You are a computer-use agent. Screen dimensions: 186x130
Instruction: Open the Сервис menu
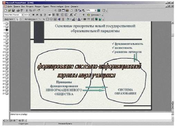(x=46, y=7)
